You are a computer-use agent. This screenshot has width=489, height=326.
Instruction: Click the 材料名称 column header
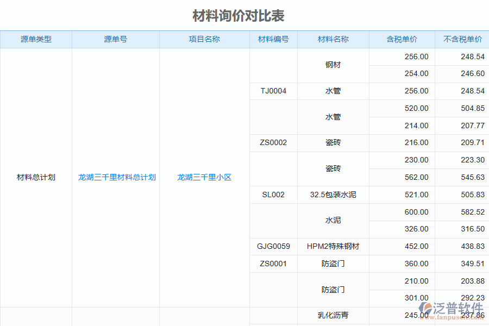[x=333, y=39]
